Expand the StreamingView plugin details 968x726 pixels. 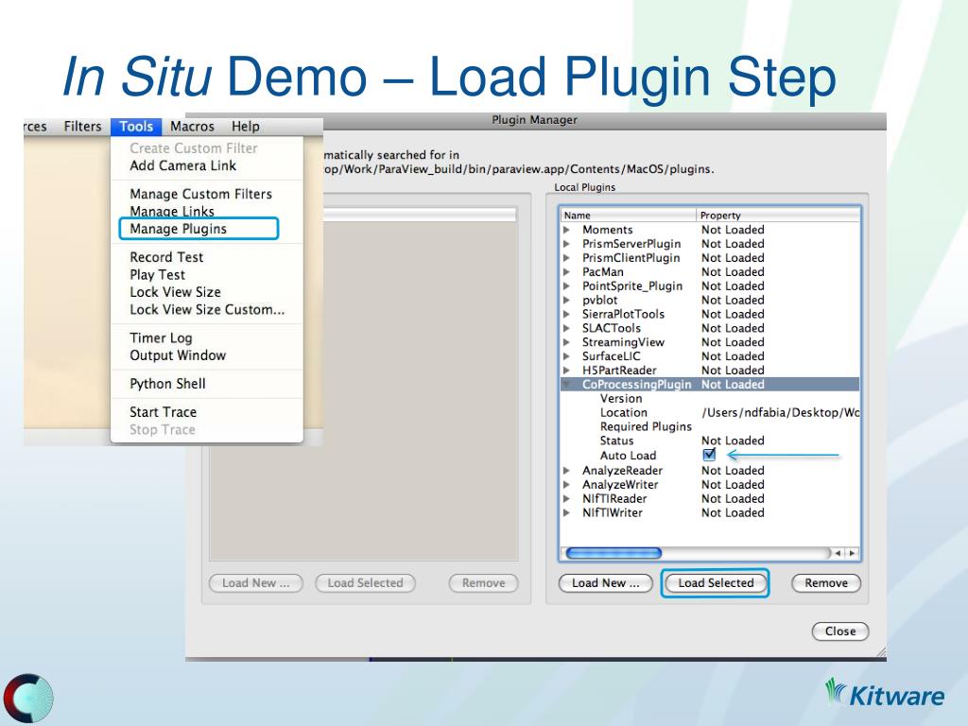pos(567,342)
